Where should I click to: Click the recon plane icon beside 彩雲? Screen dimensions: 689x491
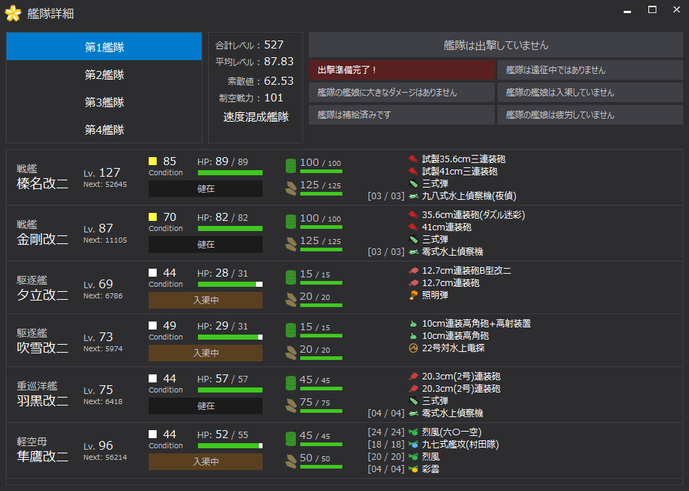coord(413,469)
